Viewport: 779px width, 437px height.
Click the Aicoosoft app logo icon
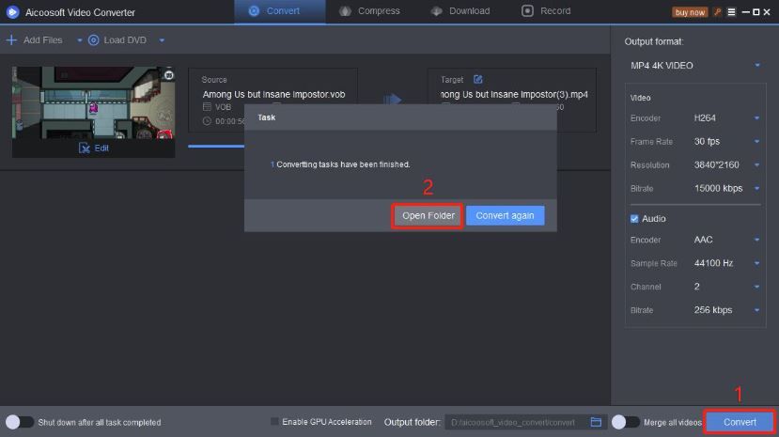point(13,12)
